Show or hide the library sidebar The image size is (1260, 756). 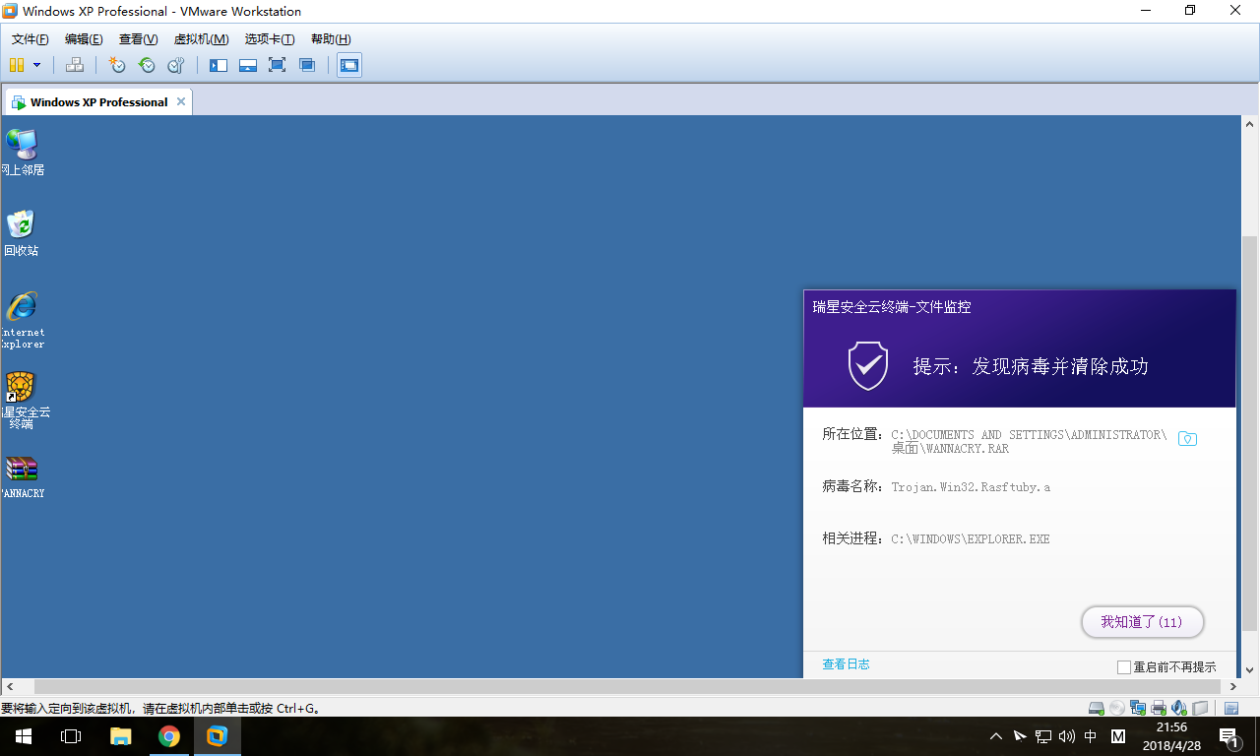tap(219, 65)
